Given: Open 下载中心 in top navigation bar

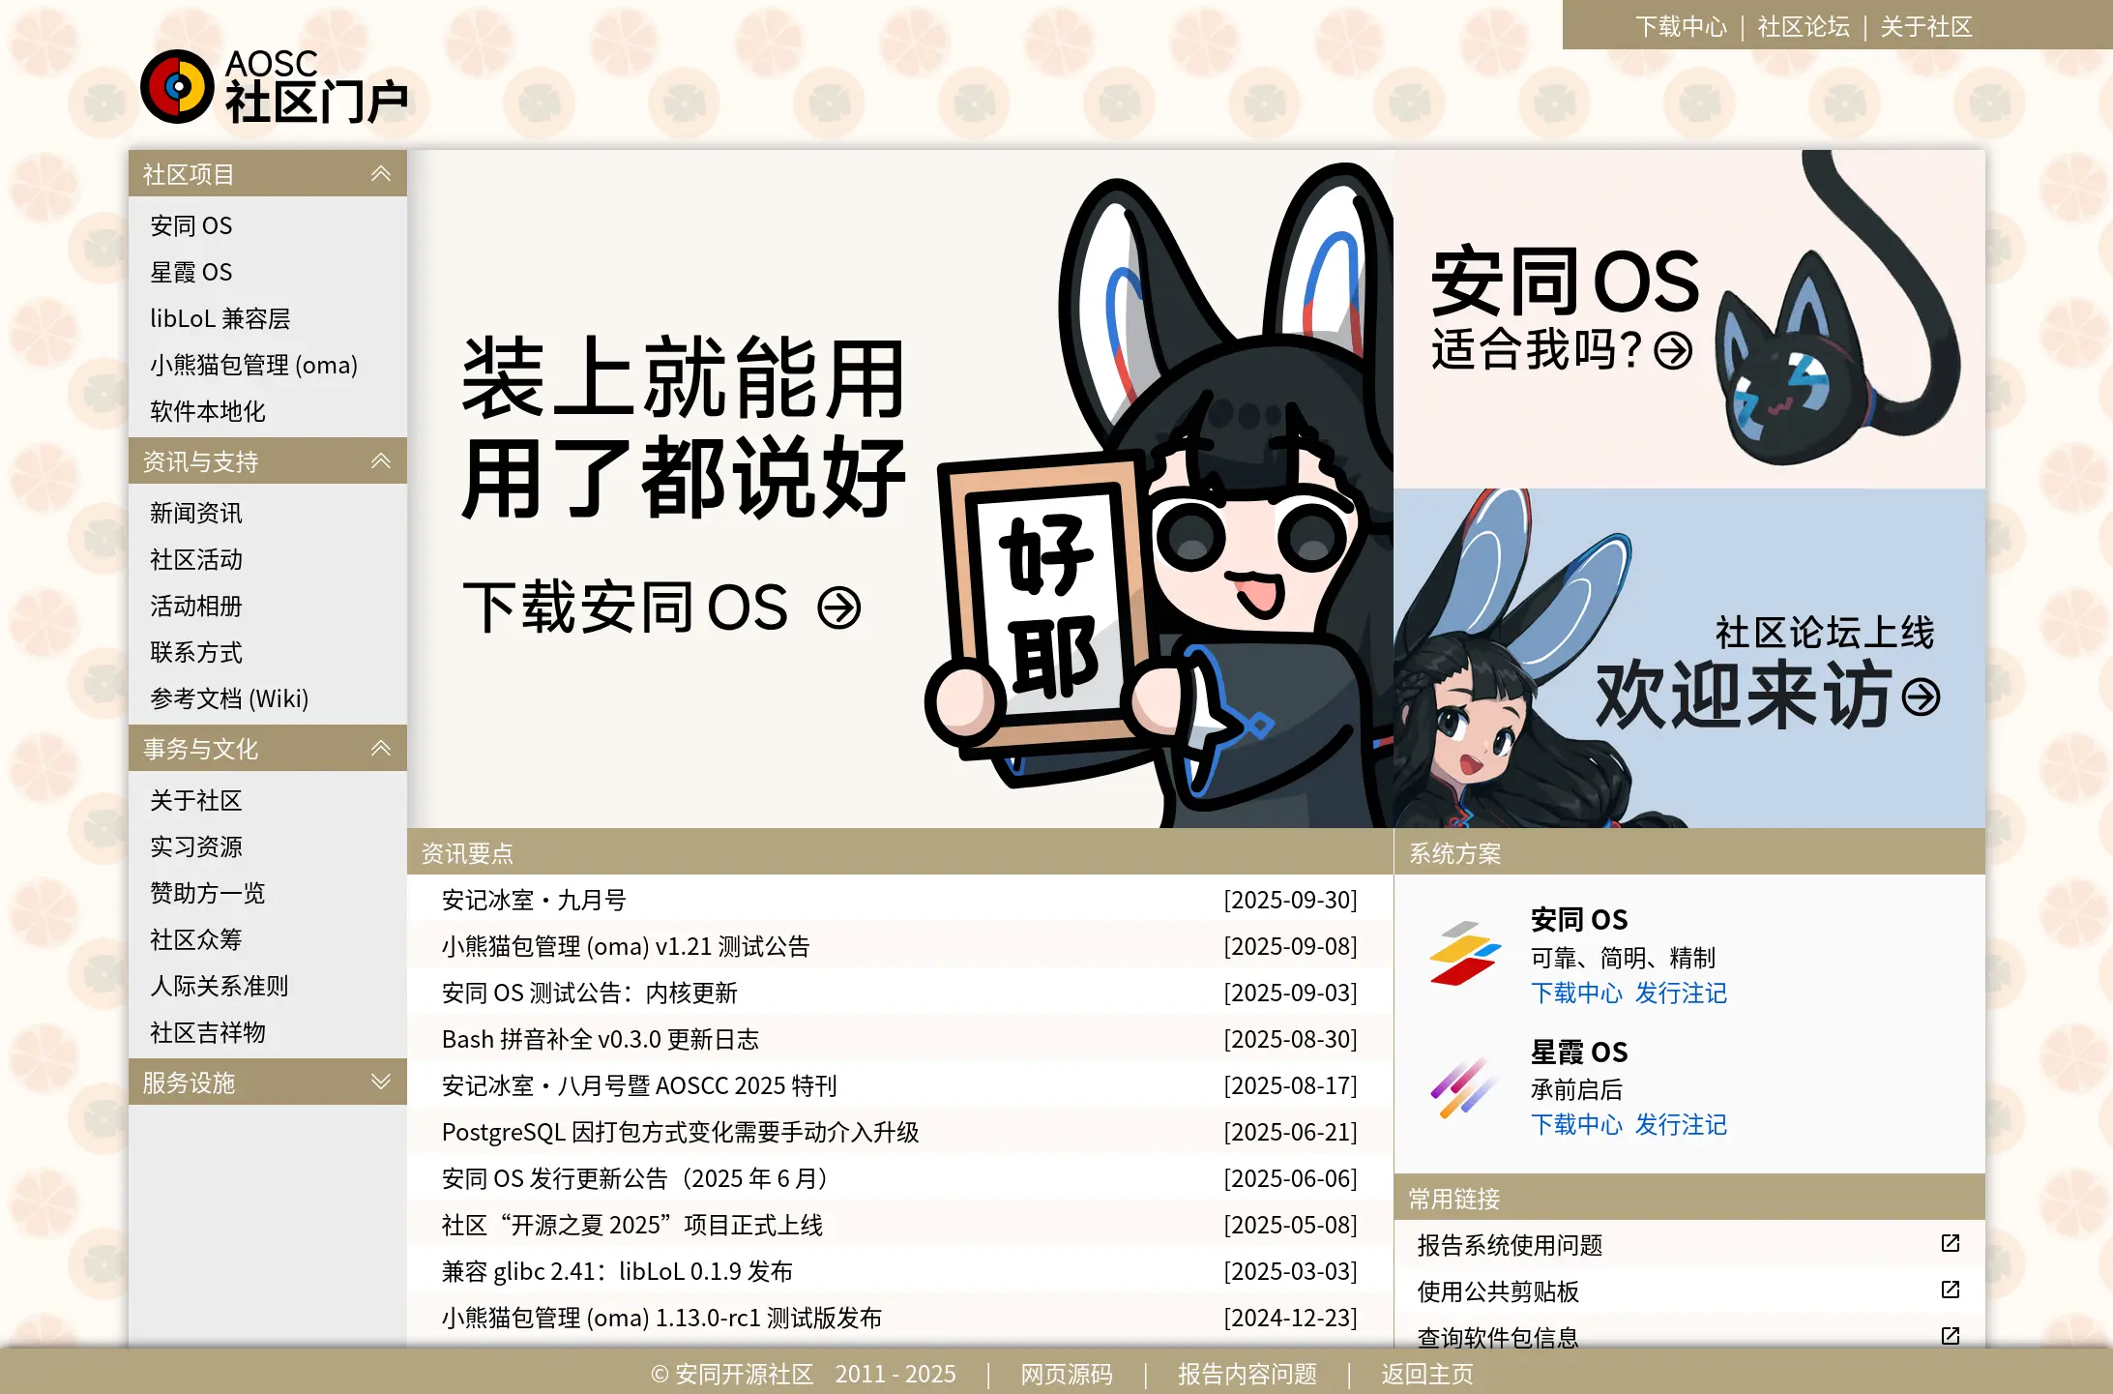Looking at the screenshot, I should click(1681, 26).
